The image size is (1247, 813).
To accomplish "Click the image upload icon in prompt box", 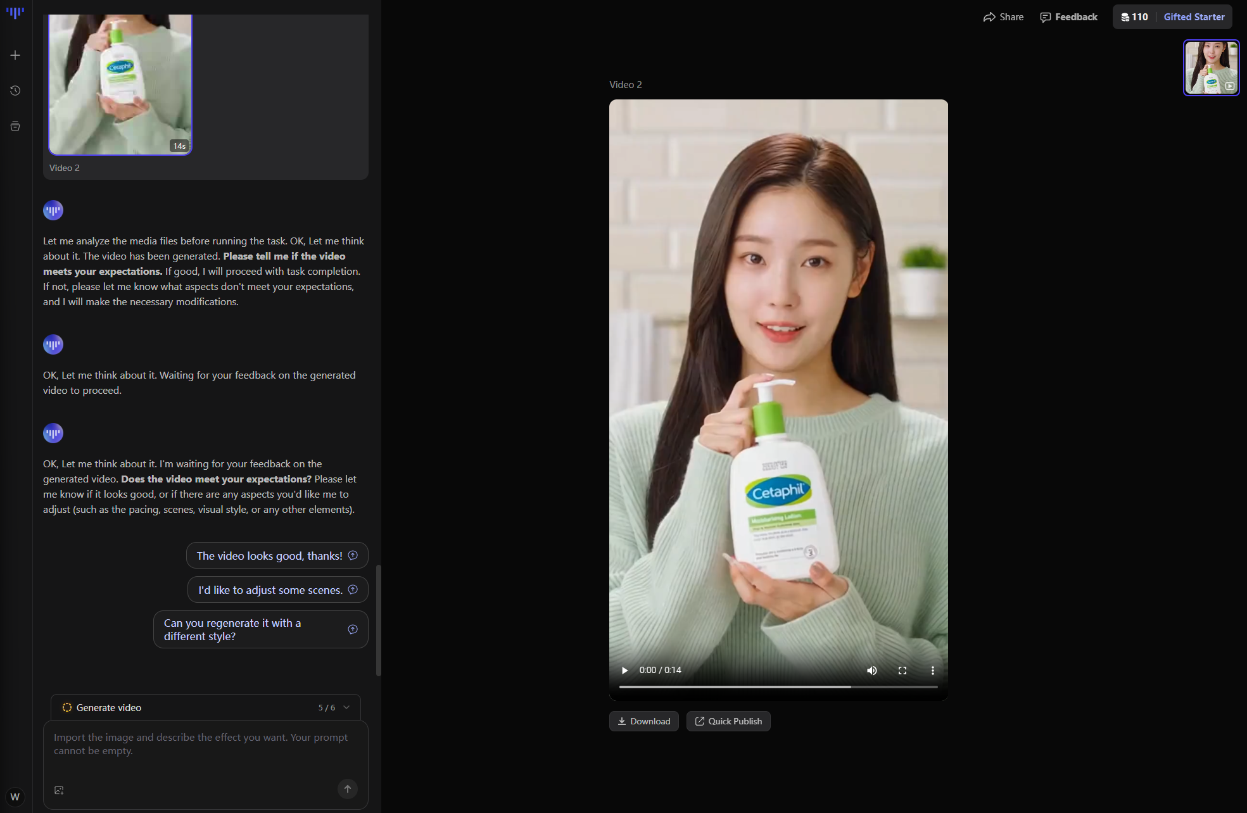I will click(59, 790).
